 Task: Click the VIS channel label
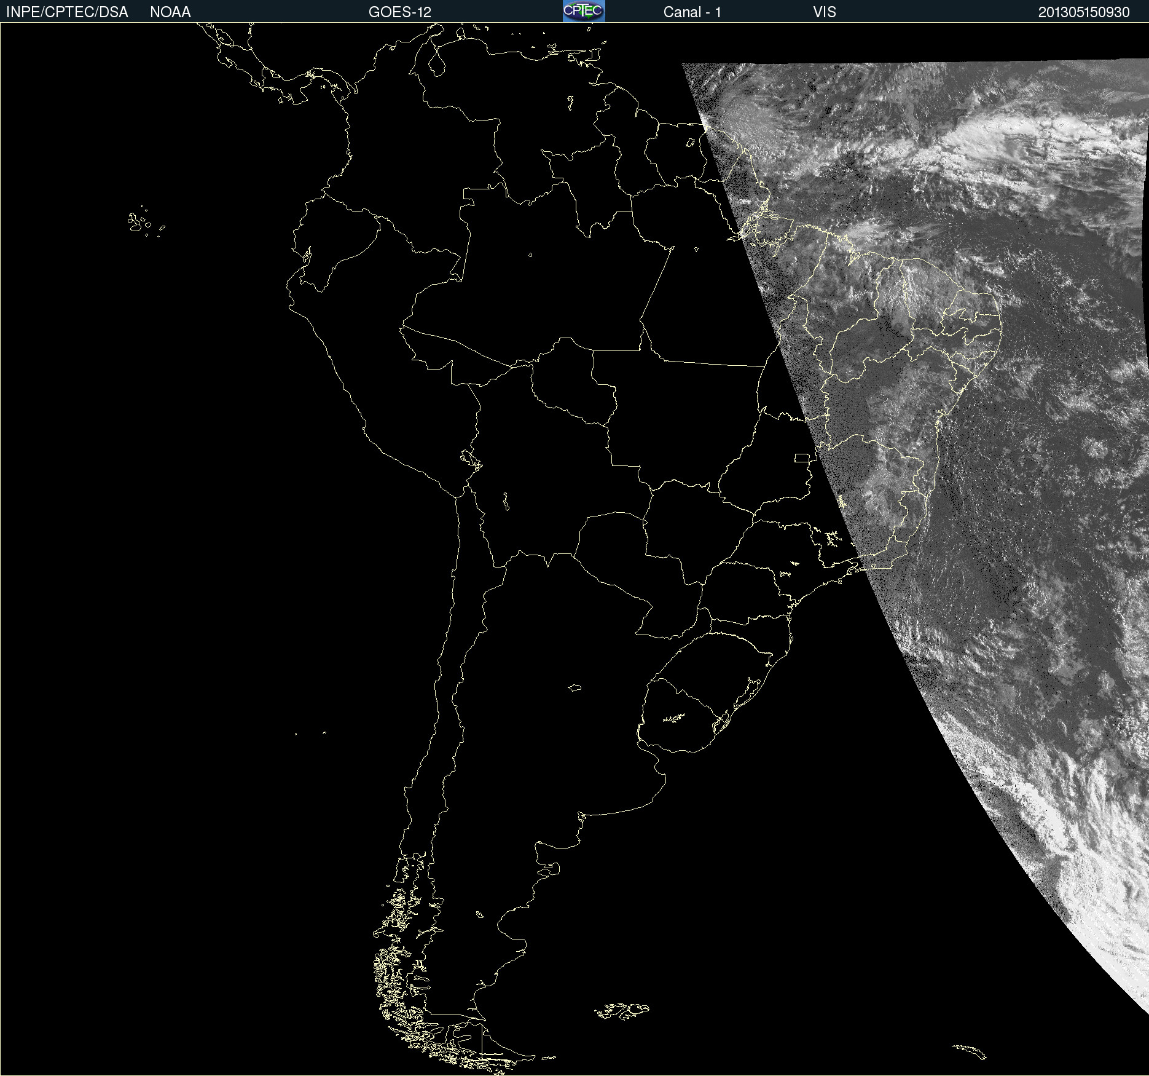[825, 12]
